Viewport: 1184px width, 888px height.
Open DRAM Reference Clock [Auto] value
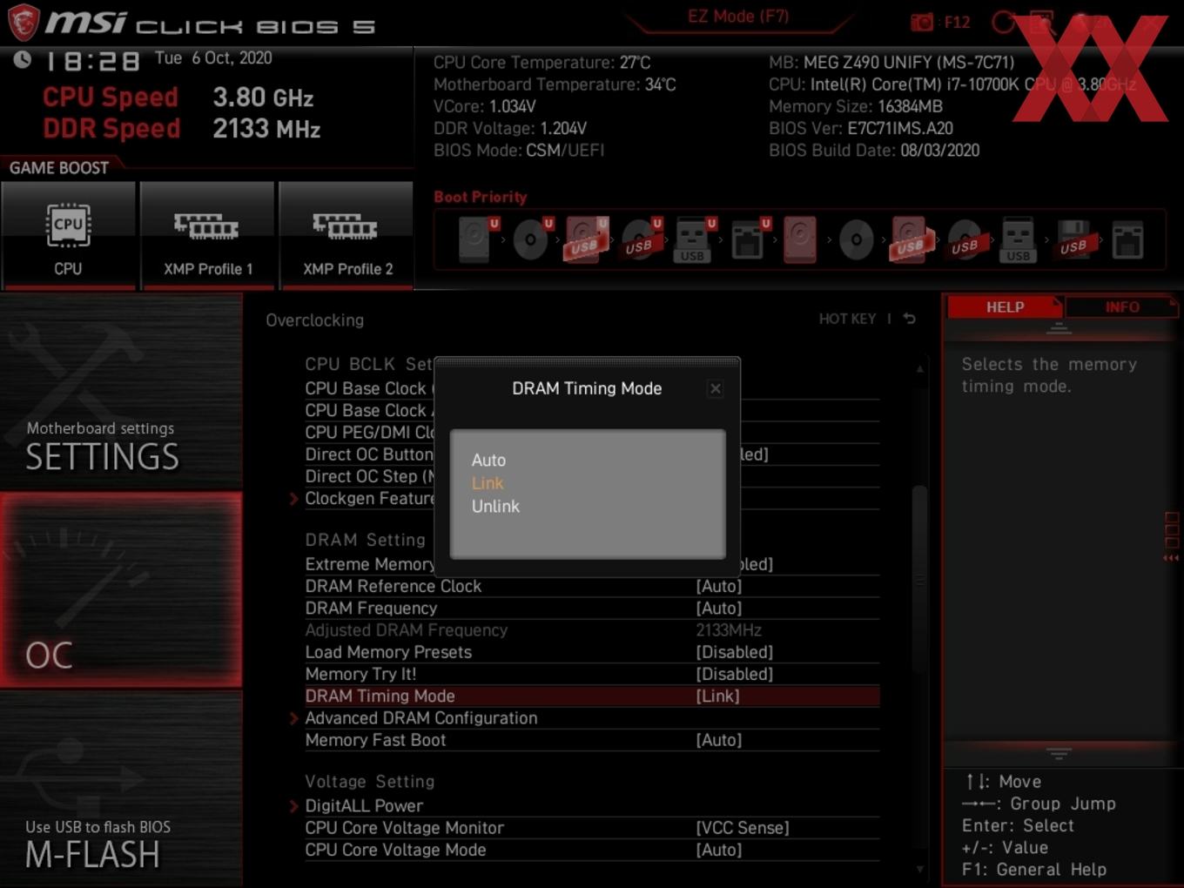point(719,587)
